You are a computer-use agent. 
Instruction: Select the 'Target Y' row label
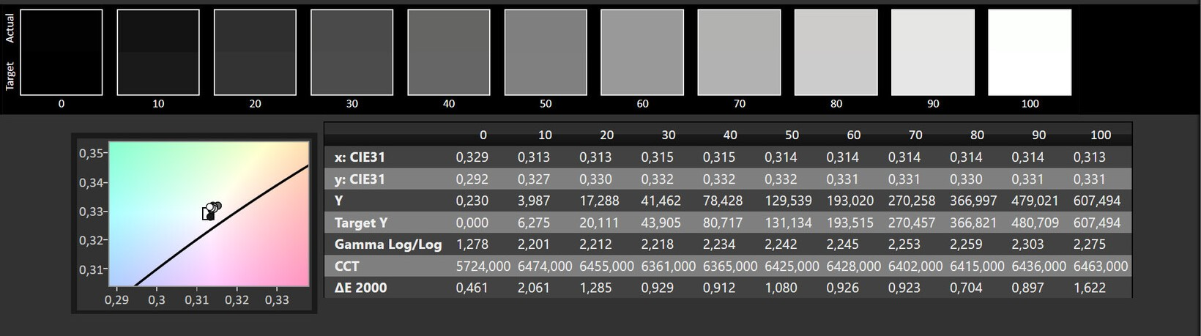[361, 223]
